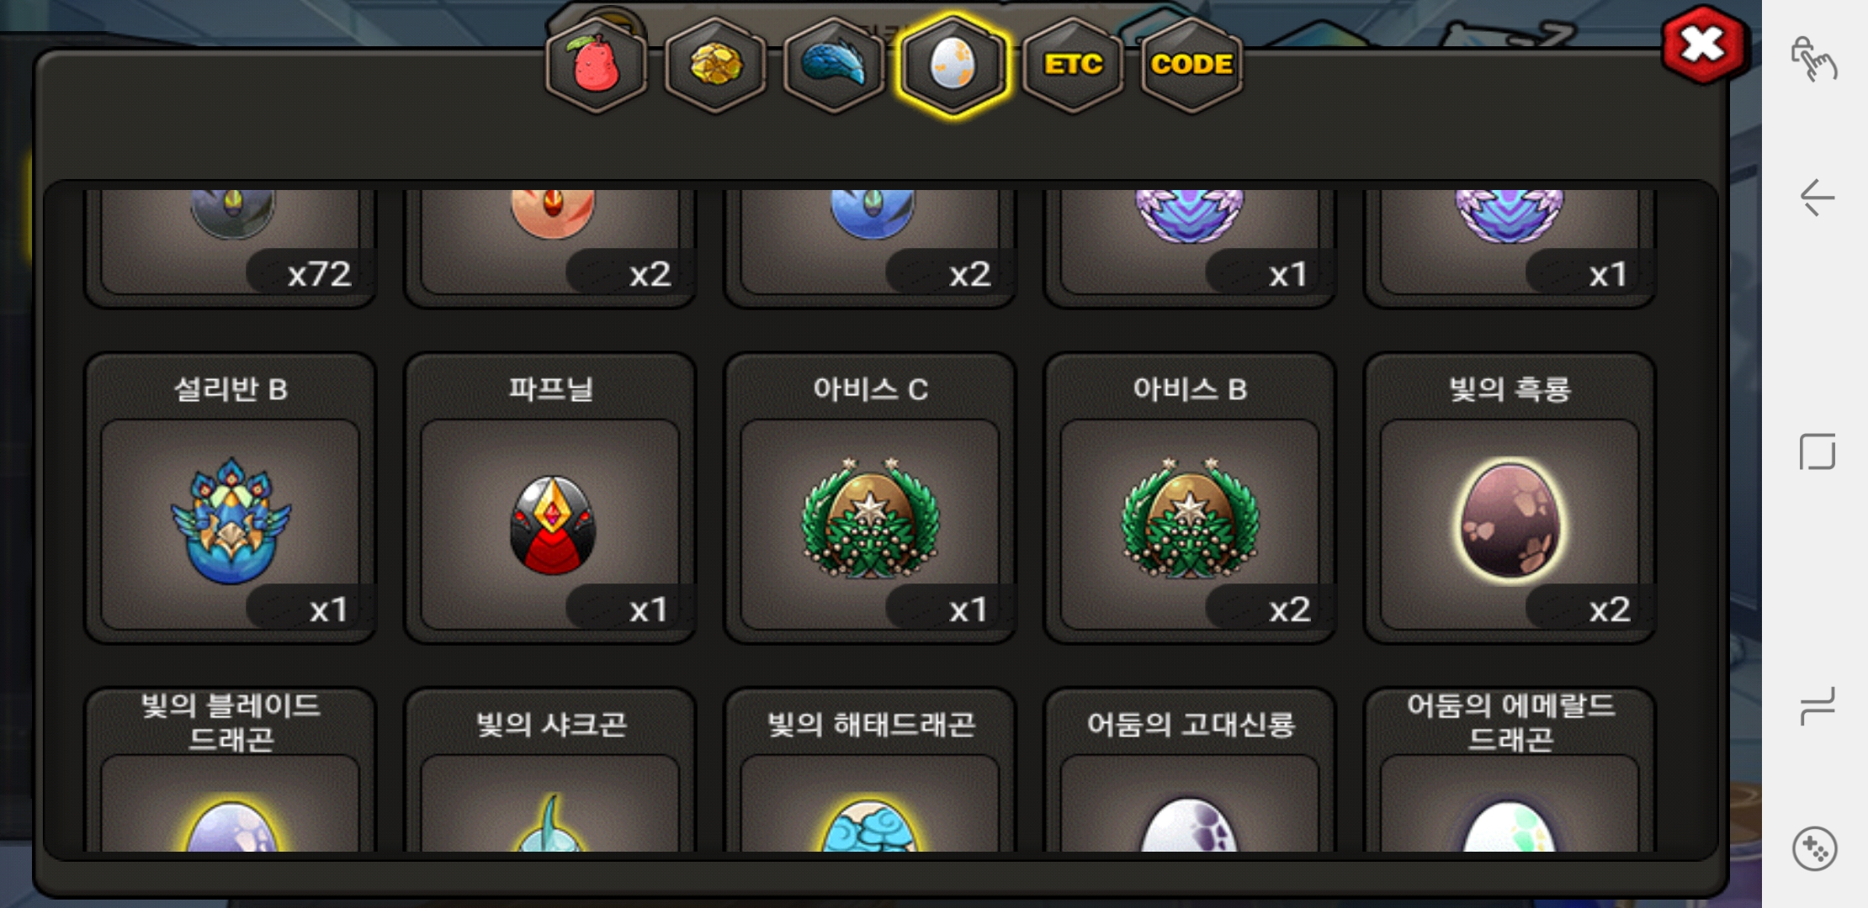This screenshot has height=908, width=1868.
Task: Open the blue dragon scale inventory tab
Action: 834,65
